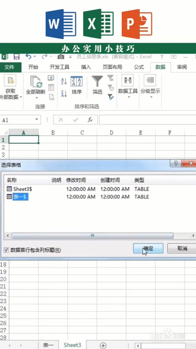Image resolution: width=196 pixels, height=349 pixels.
Task: Click the formula bar confirm check icon
Action: 76,120
